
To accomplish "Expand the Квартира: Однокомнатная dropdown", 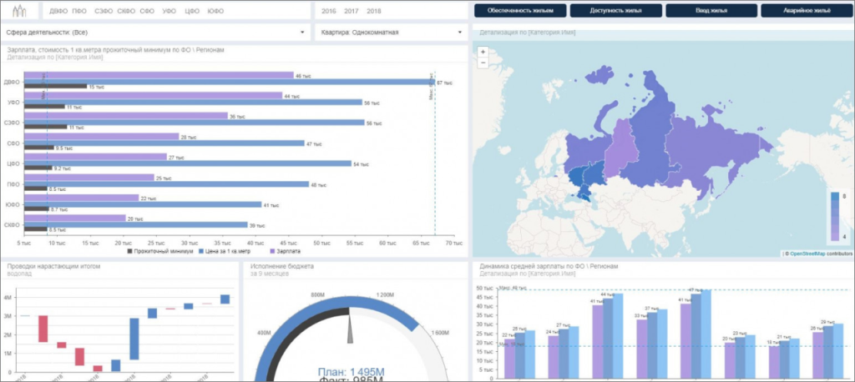I will coord(390,33).
